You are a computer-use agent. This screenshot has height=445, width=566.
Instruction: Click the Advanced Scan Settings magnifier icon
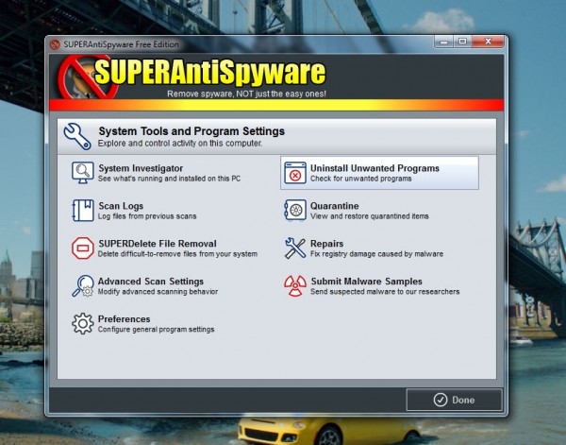click(x=83, y=286)
